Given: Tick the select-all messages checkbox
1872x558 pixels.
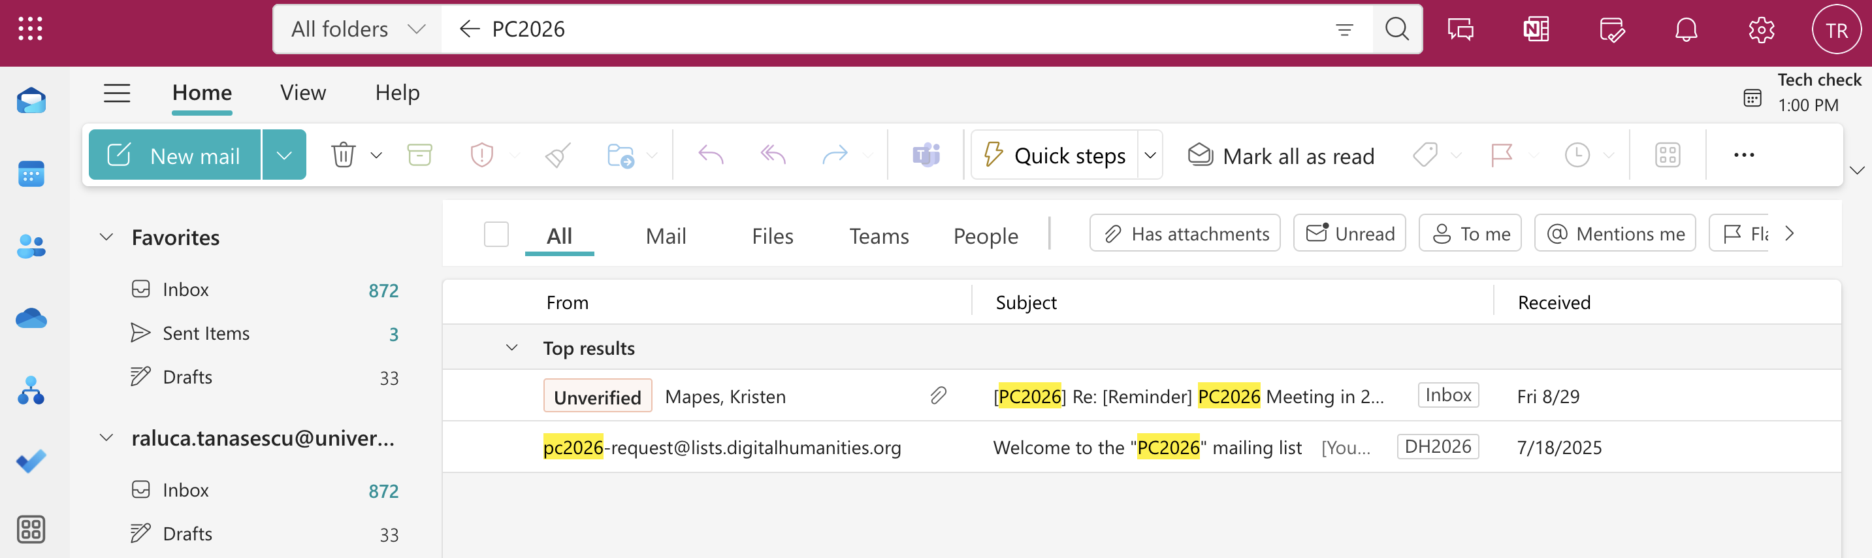Looking at the screenshot, I should 496,235.
